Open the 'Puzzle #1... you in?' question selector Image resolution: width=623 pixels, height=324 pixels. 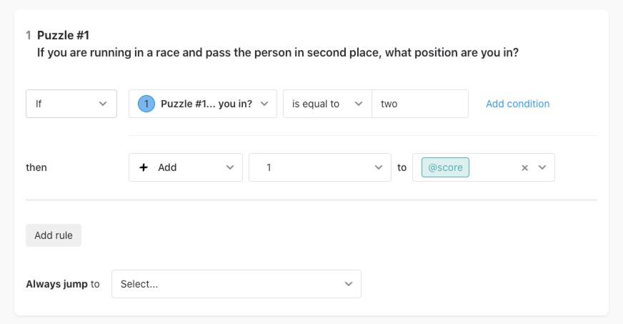pos(203,104)
